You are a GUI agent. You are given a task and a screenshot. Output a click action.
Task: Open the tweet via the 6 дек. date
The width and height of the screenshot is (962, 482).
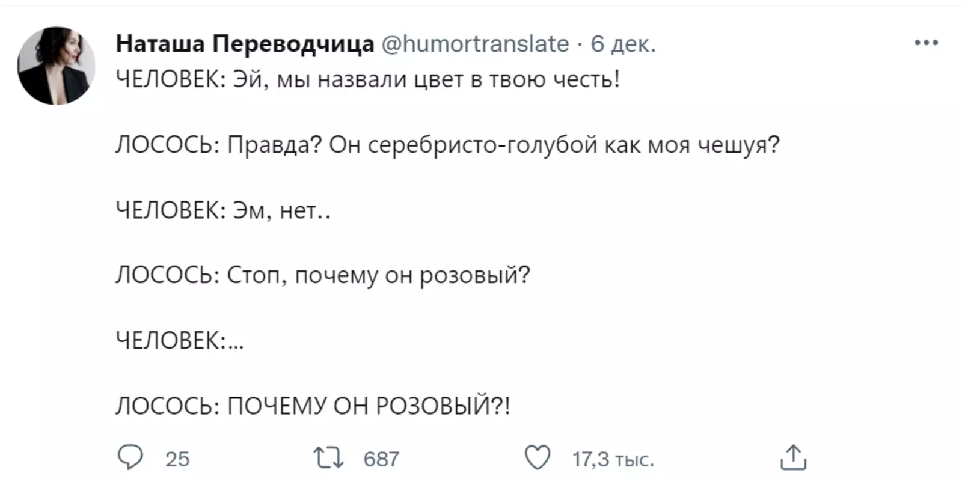[623, 44]
